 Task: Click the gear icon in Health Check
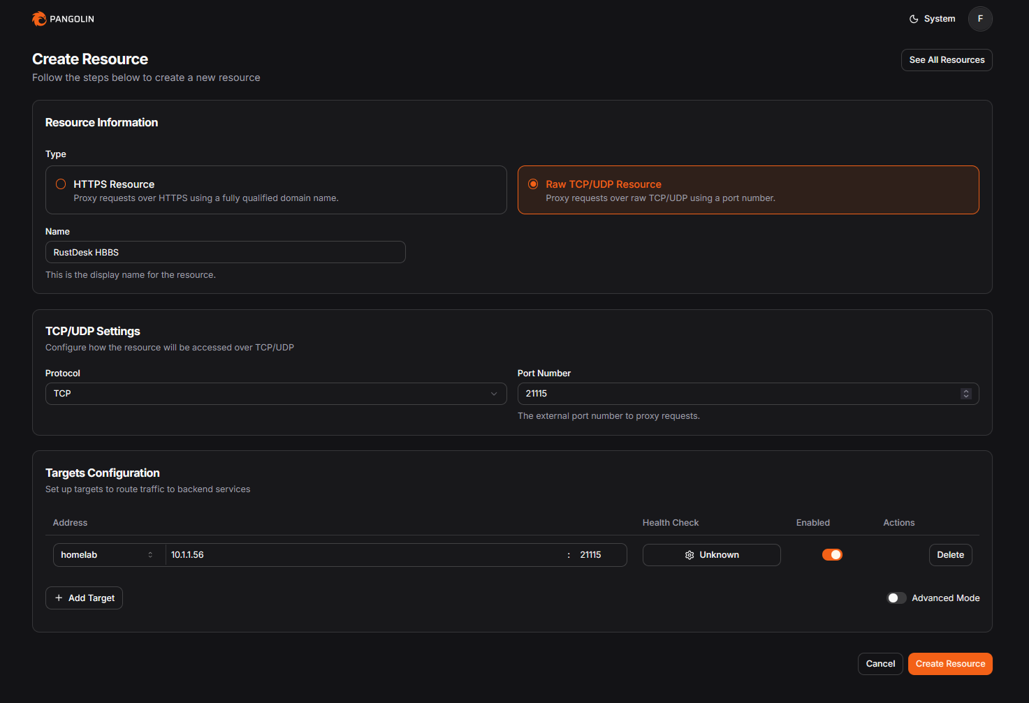click(x=689, y=555)
